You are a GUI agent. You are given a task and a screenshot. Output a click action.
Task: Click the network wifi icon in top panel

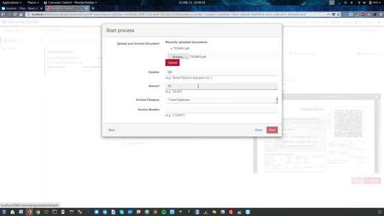click(x=359, y=2)
